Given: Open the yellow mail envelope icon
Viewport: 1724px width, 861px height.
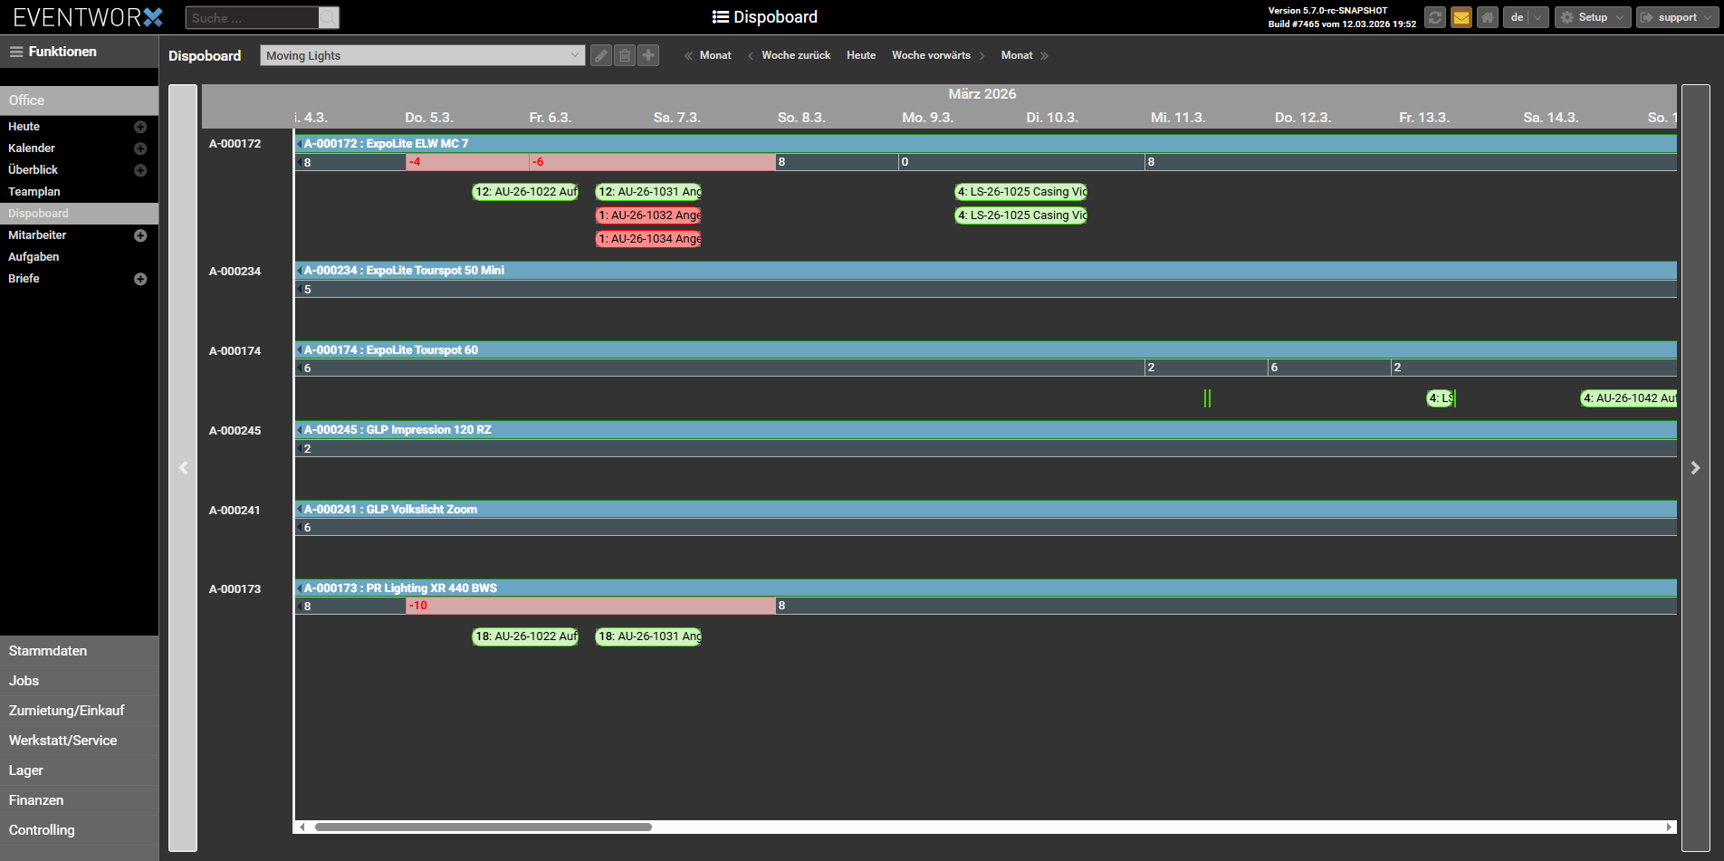Looking at the screenshot, I should [x=1461, y=17].
